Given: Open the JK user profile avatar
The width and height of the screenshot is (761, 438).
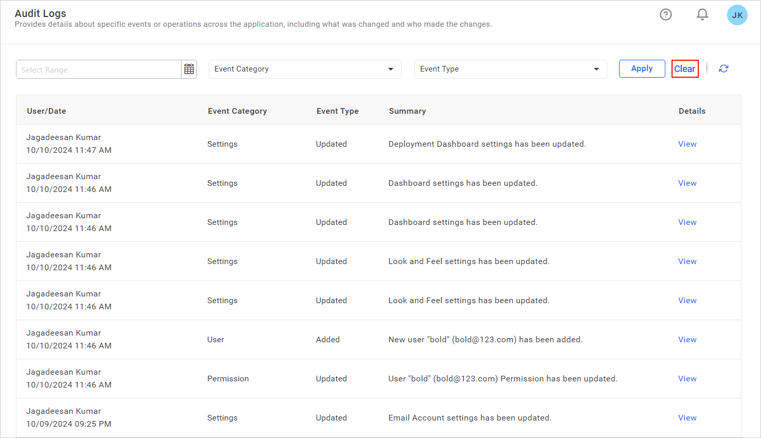Looking at the screenshot, I should click(737, 15).
